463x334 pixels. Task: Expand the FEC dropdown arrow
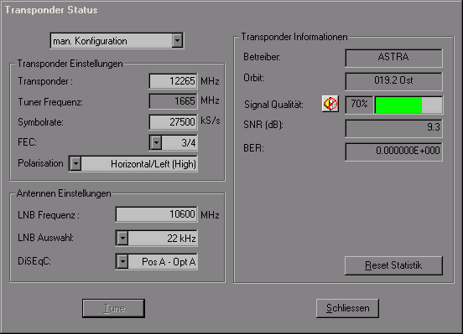tap(156, 143)
